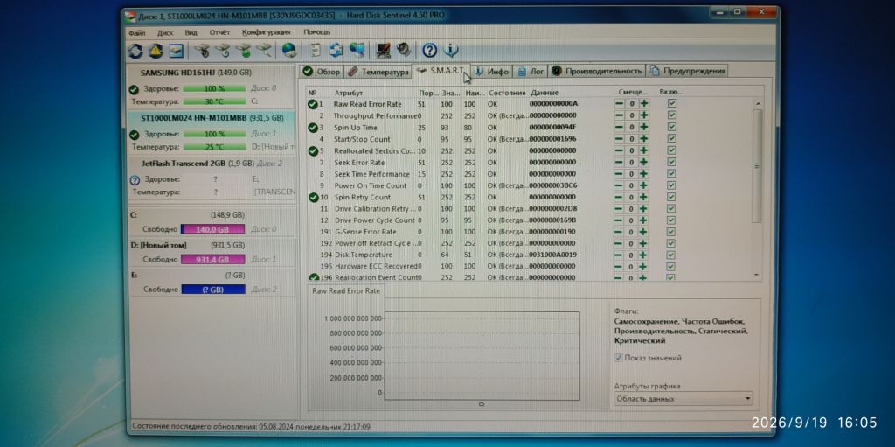Click minus button in Seek Error Rate row
The width and height of the screenshot is (895, 447).
click(x=620, y=163)
